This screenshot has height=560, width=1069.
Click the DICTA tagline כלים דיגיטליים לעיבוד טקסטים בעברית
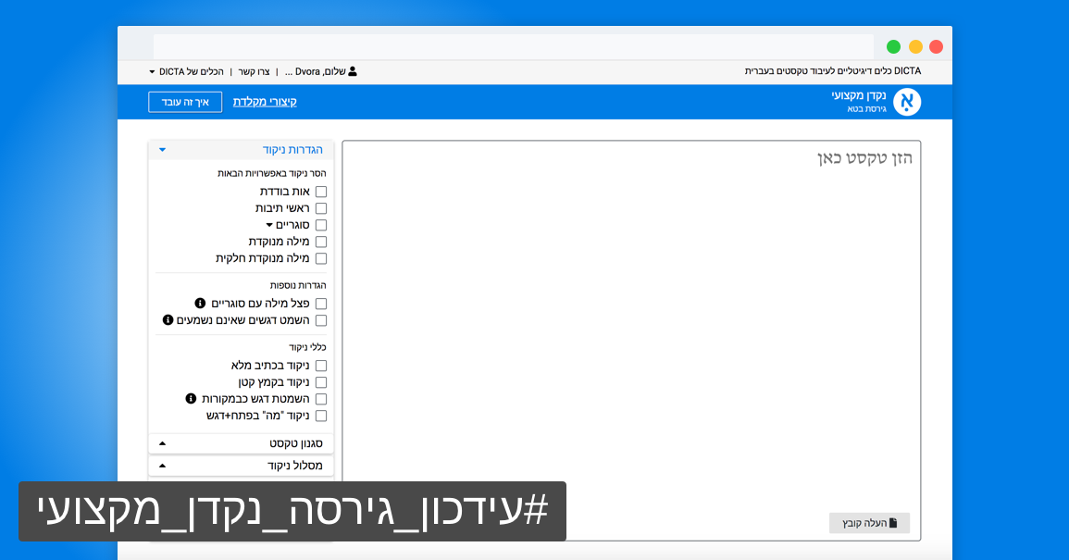833,71
